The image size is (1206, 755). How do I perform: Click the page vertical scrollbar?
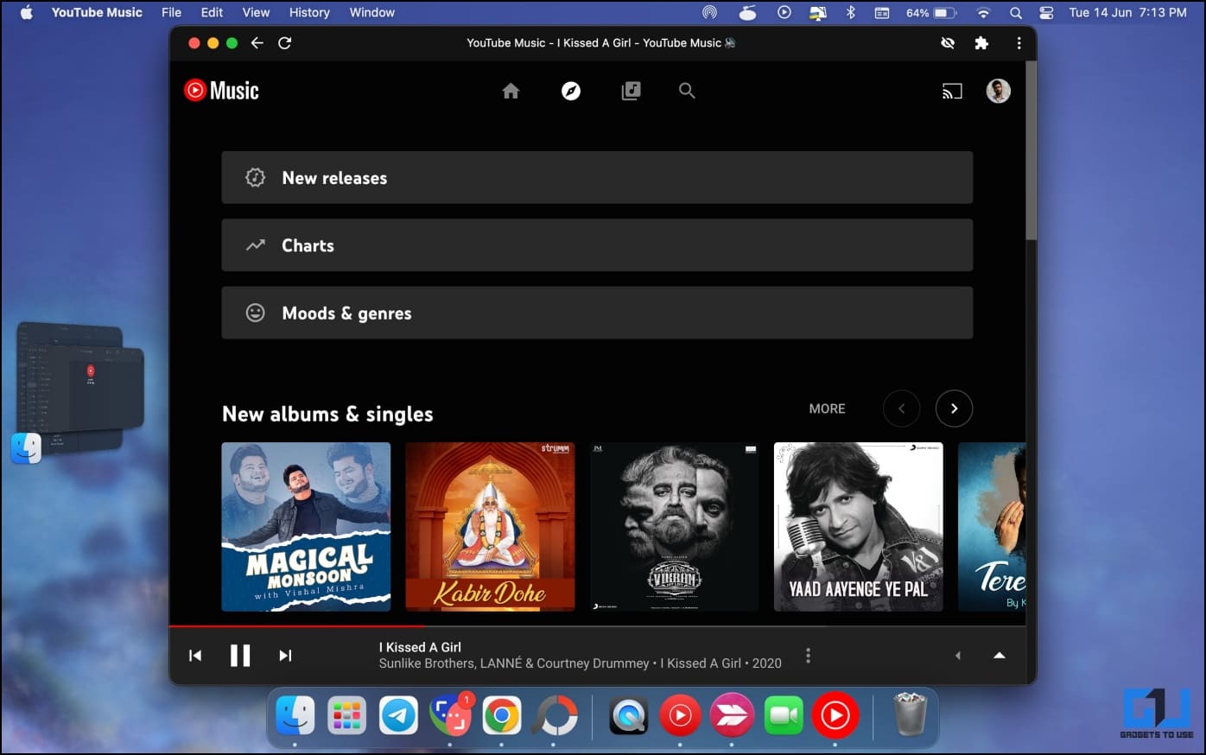coord(1031,151)
